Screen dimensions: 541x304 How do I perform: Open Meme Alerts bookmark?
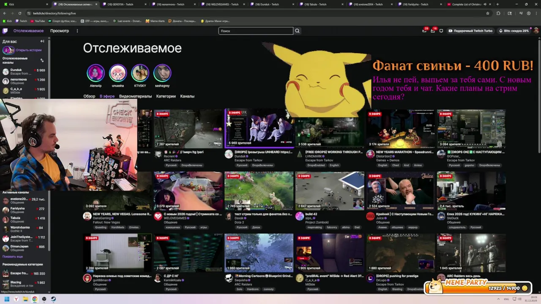tap(155, 21)
